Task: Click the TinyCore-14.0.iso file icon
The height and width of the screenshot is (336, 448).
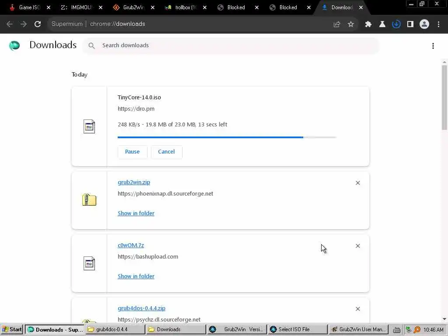Action: (x=89, y=126)
